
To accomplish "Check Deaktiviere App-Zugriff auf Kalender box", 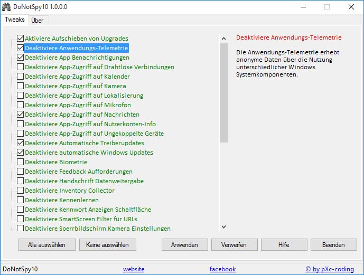I will 21,77.
